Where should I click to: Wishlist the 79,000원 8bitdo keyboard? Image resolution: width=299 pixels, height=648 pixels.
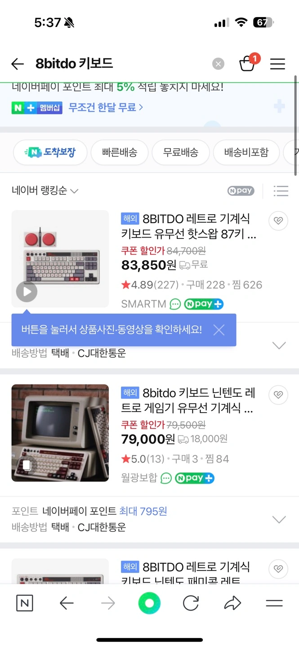point(278,395)
